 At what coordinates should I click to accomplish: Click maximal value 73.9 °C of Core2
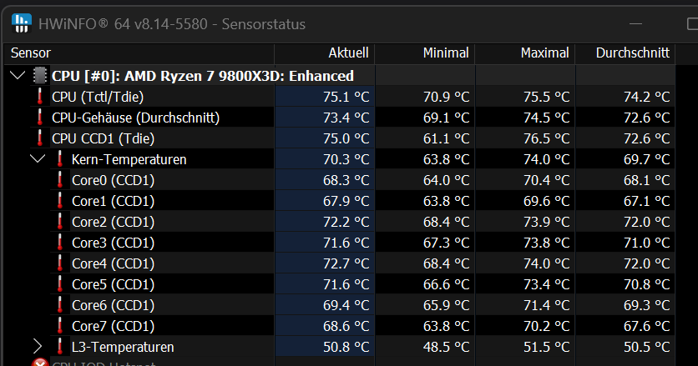[x=547, y=223]
